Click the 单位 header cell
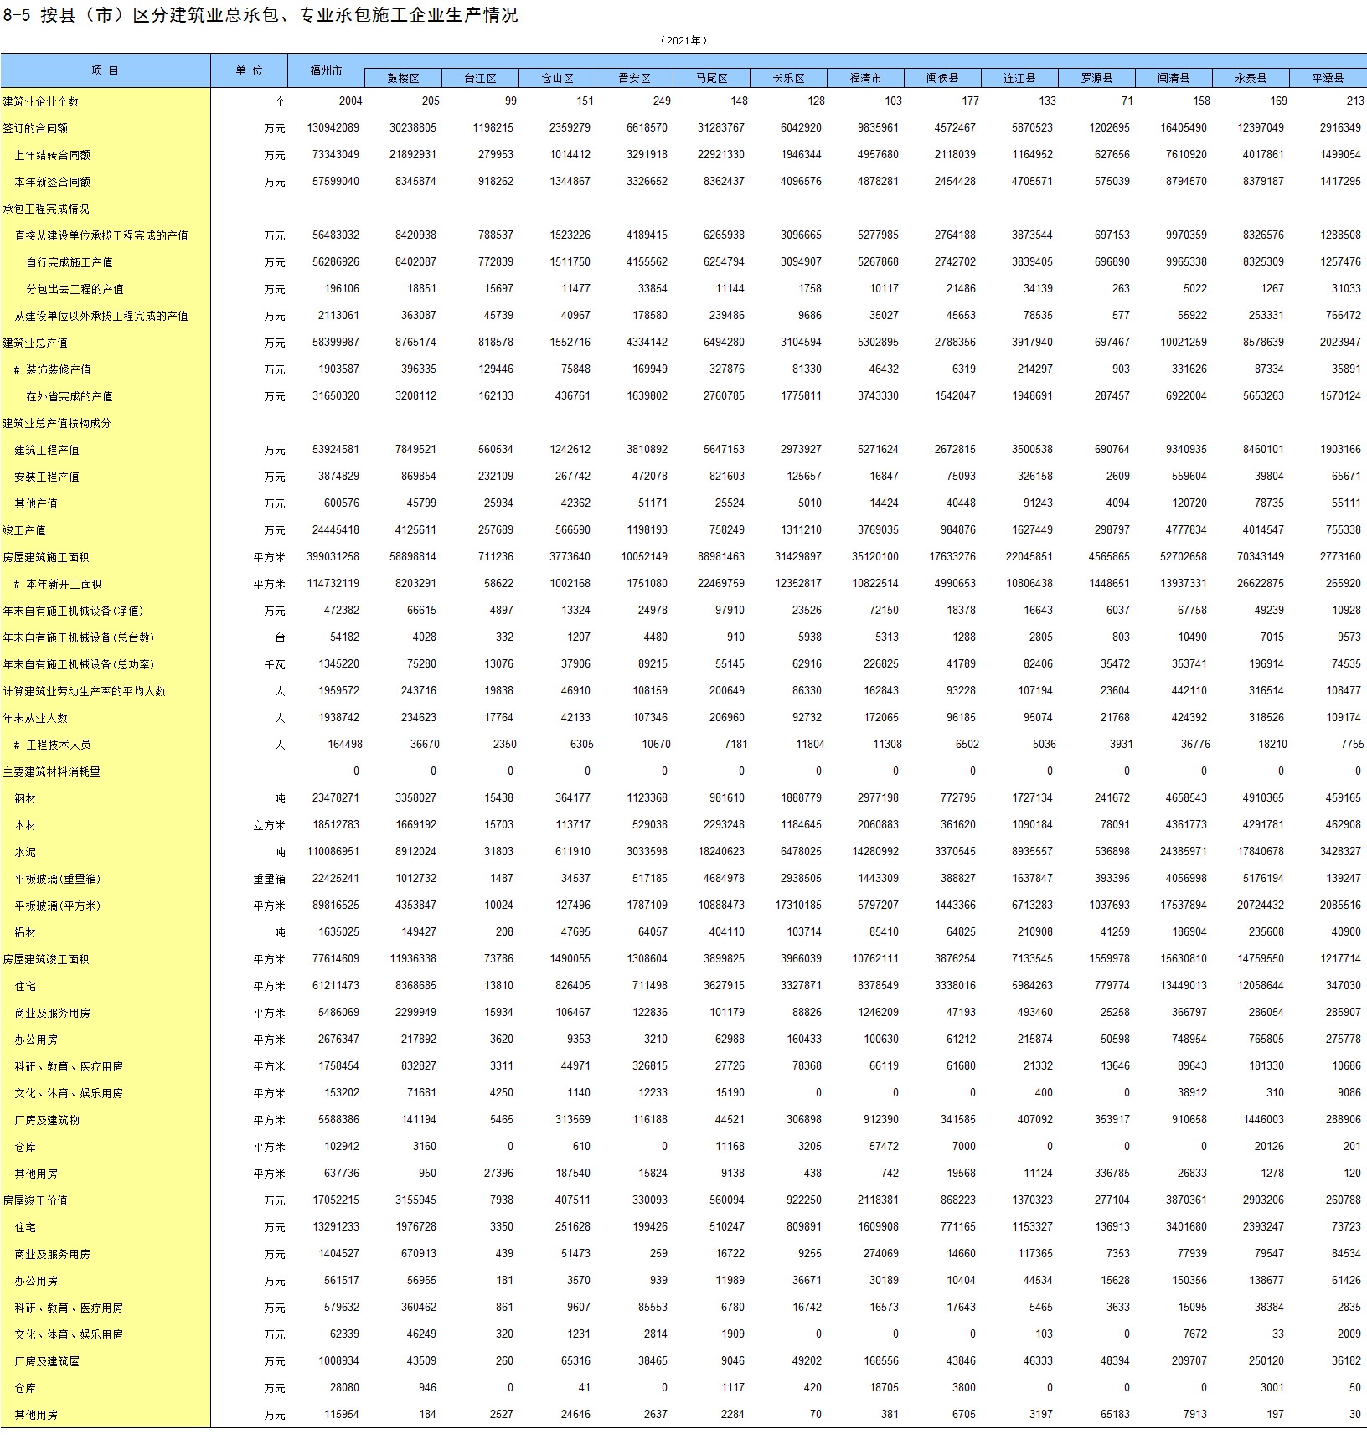Screen dimensions: 1367x1455 coord(249,71)
